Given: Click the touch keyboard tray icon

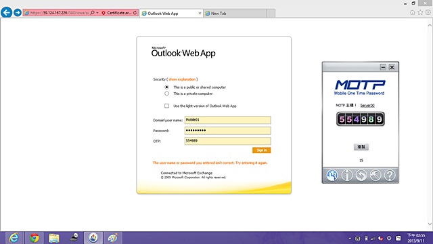Looking at the screenshot, I should [358, 238].
